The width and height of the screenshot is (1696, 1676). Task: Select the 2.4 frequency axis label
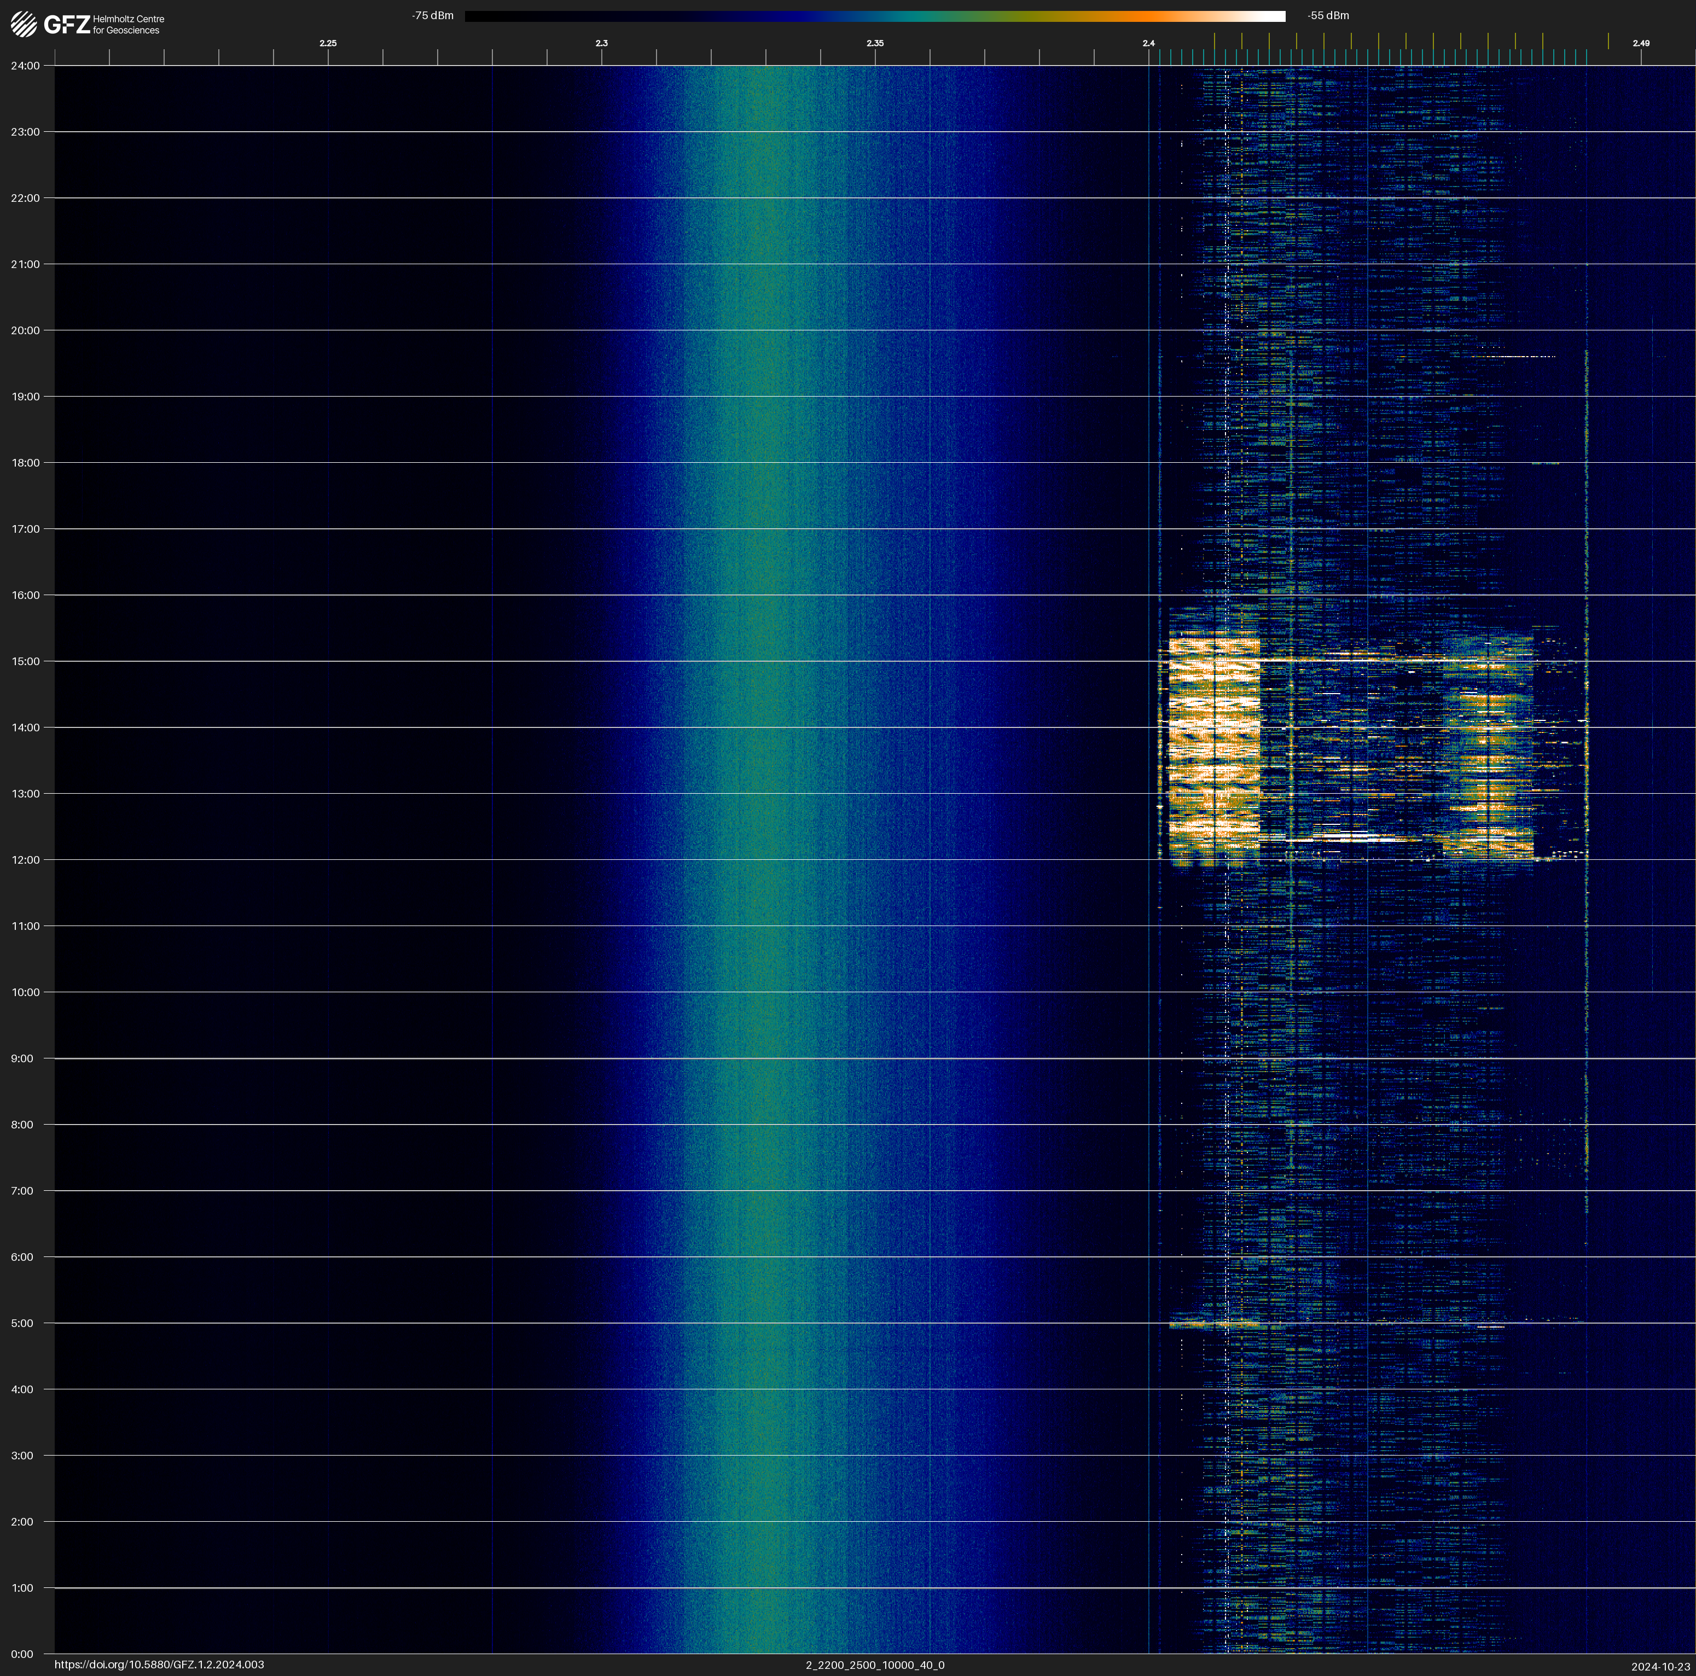tap(1148, 43)
